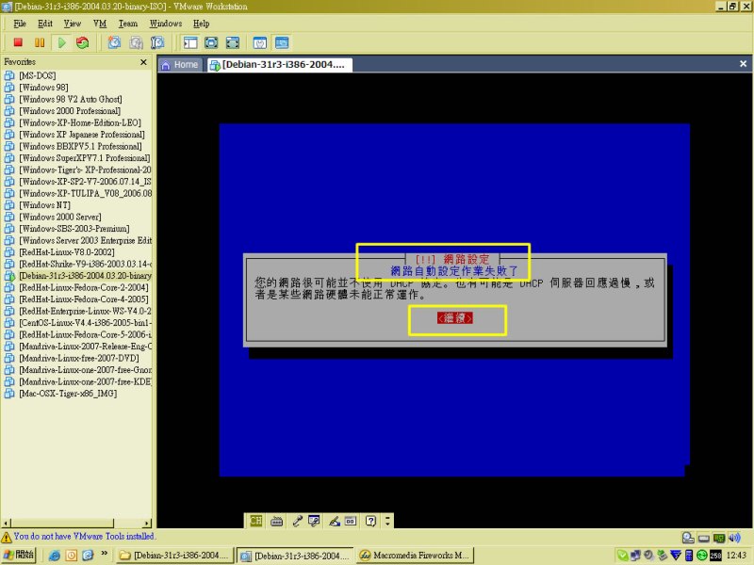Open the File menu

(x=20, y=24)
